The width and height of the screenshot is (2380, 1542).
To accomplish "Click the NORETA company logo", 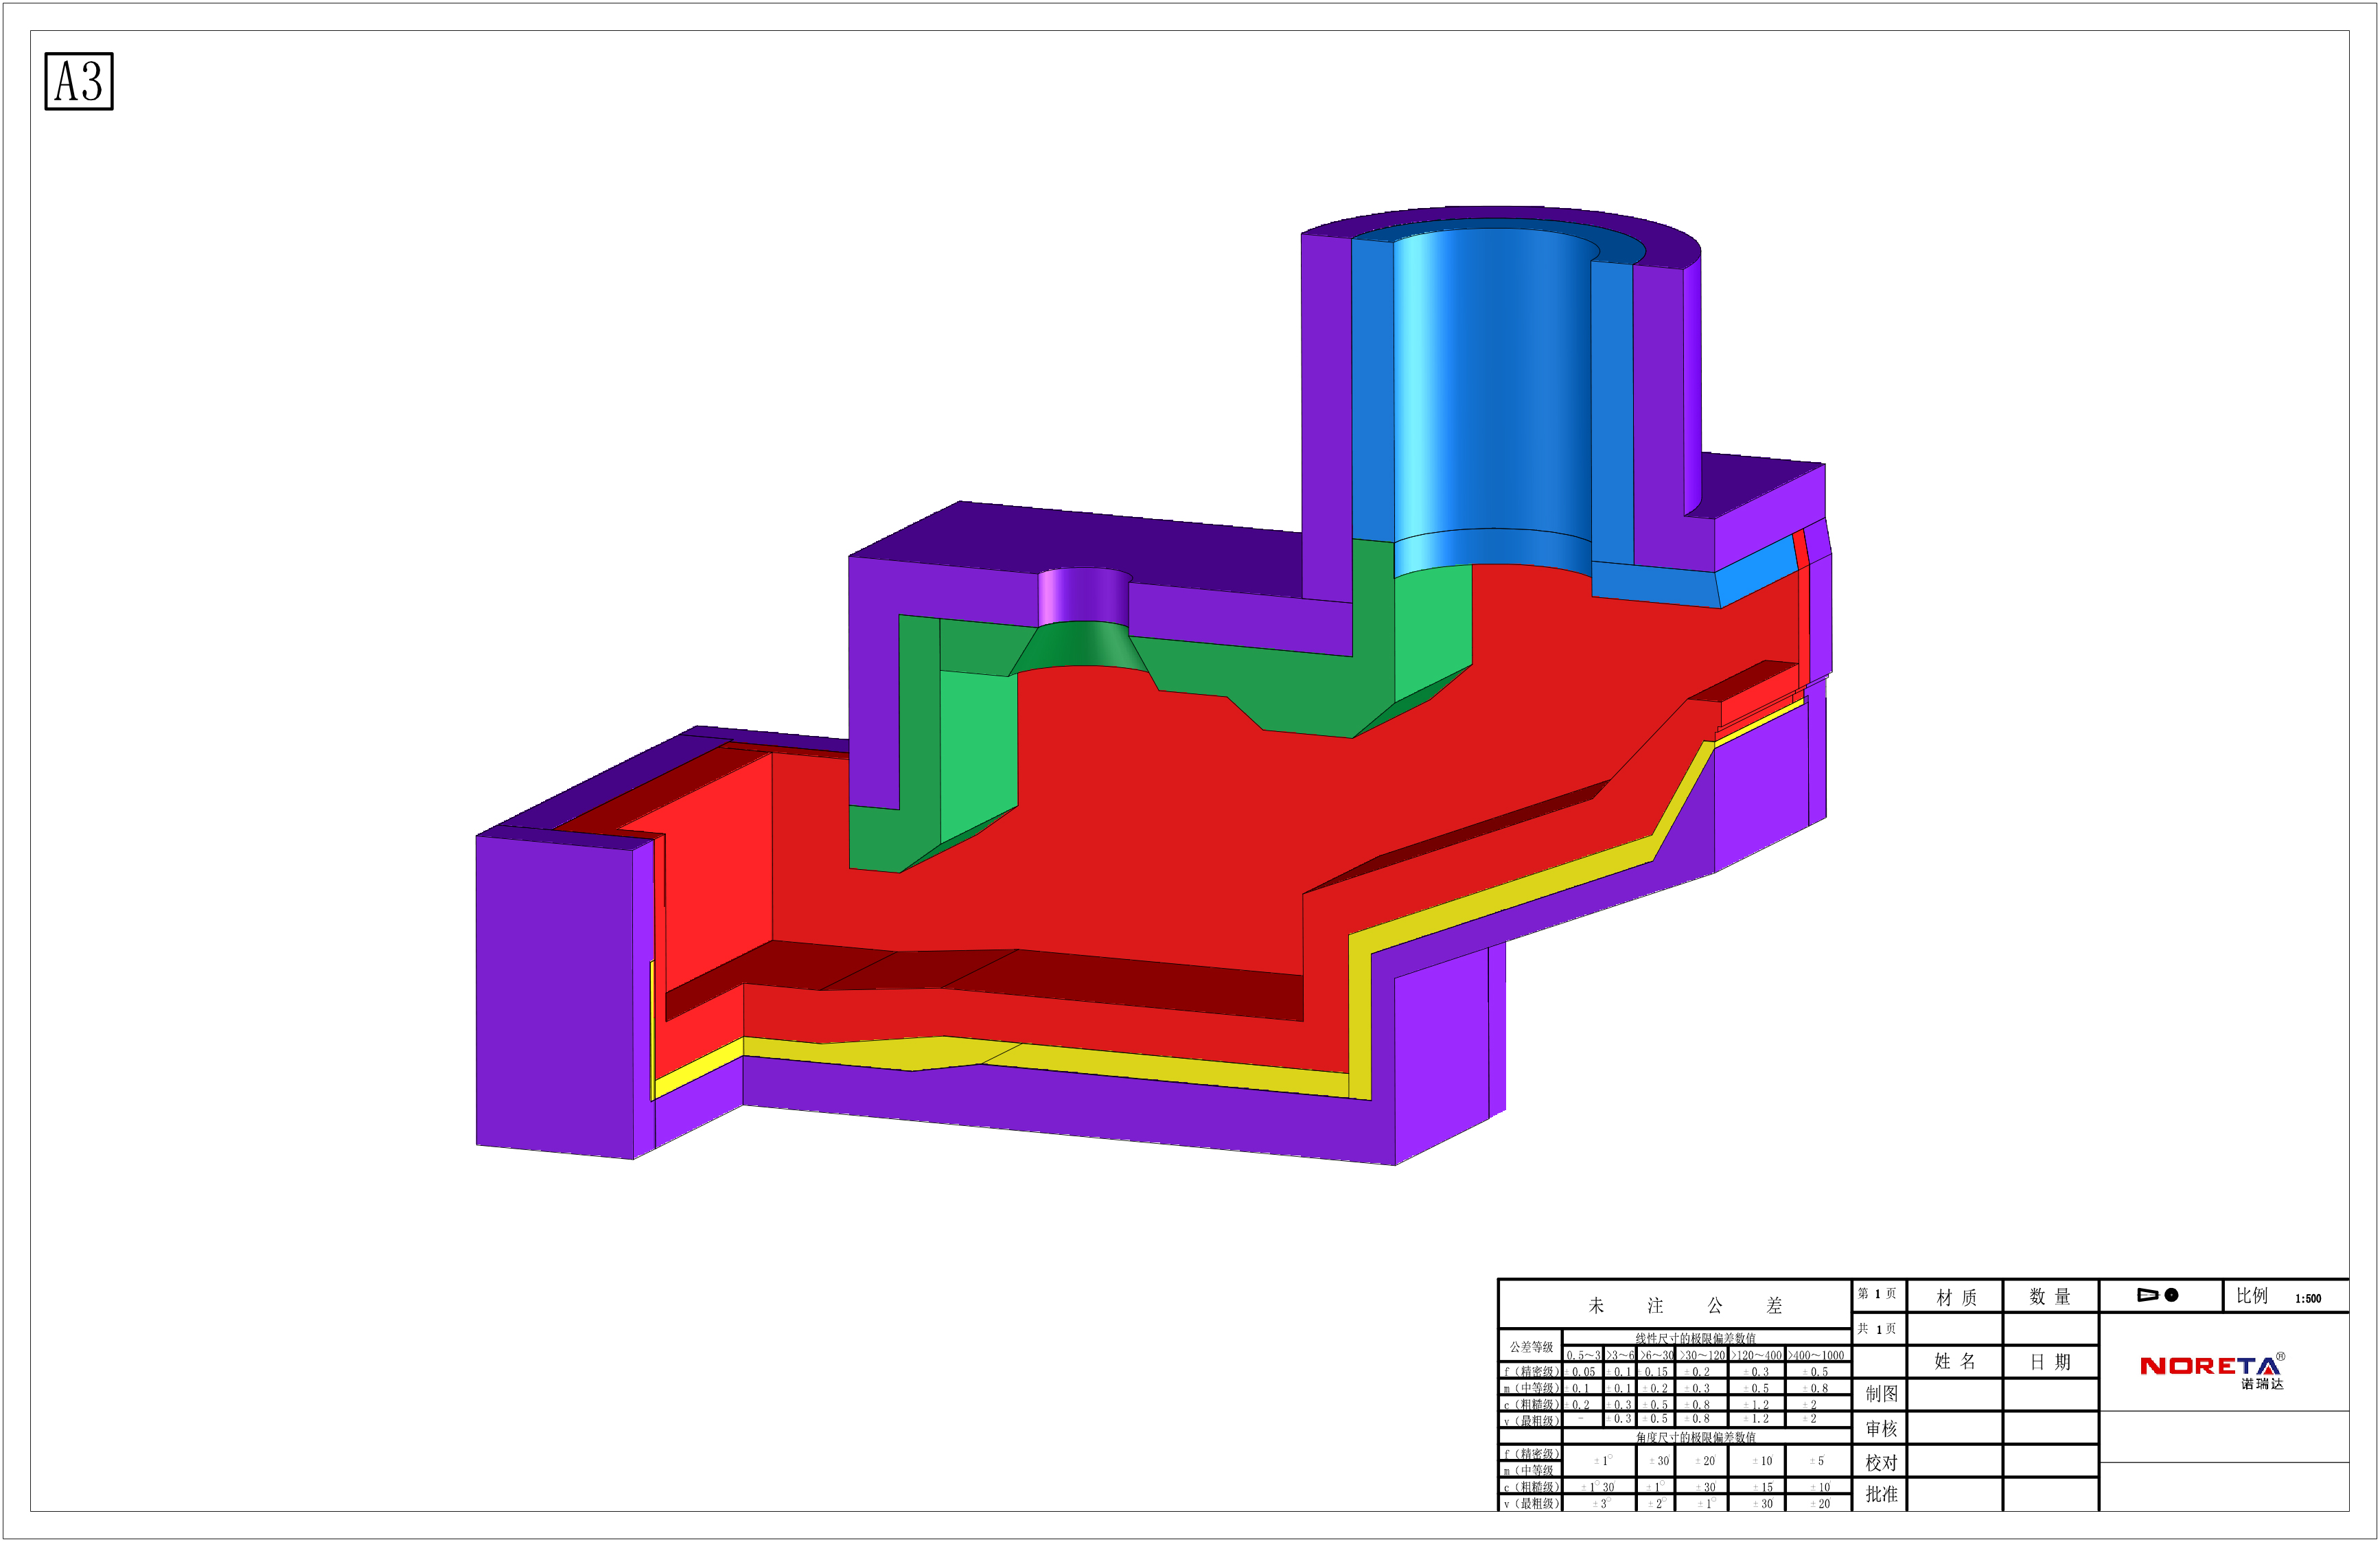I will tap(2211, 1367).
